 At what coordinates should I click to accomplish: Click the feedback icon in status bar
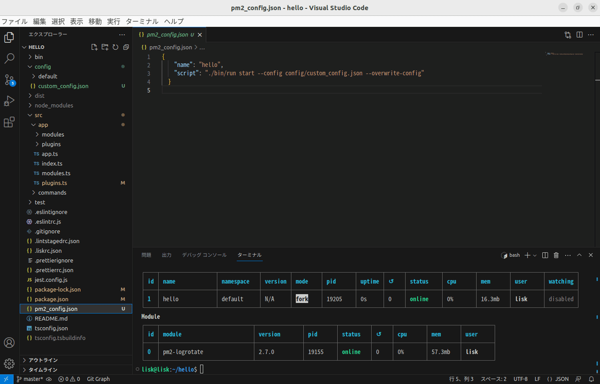click(578, 379)
